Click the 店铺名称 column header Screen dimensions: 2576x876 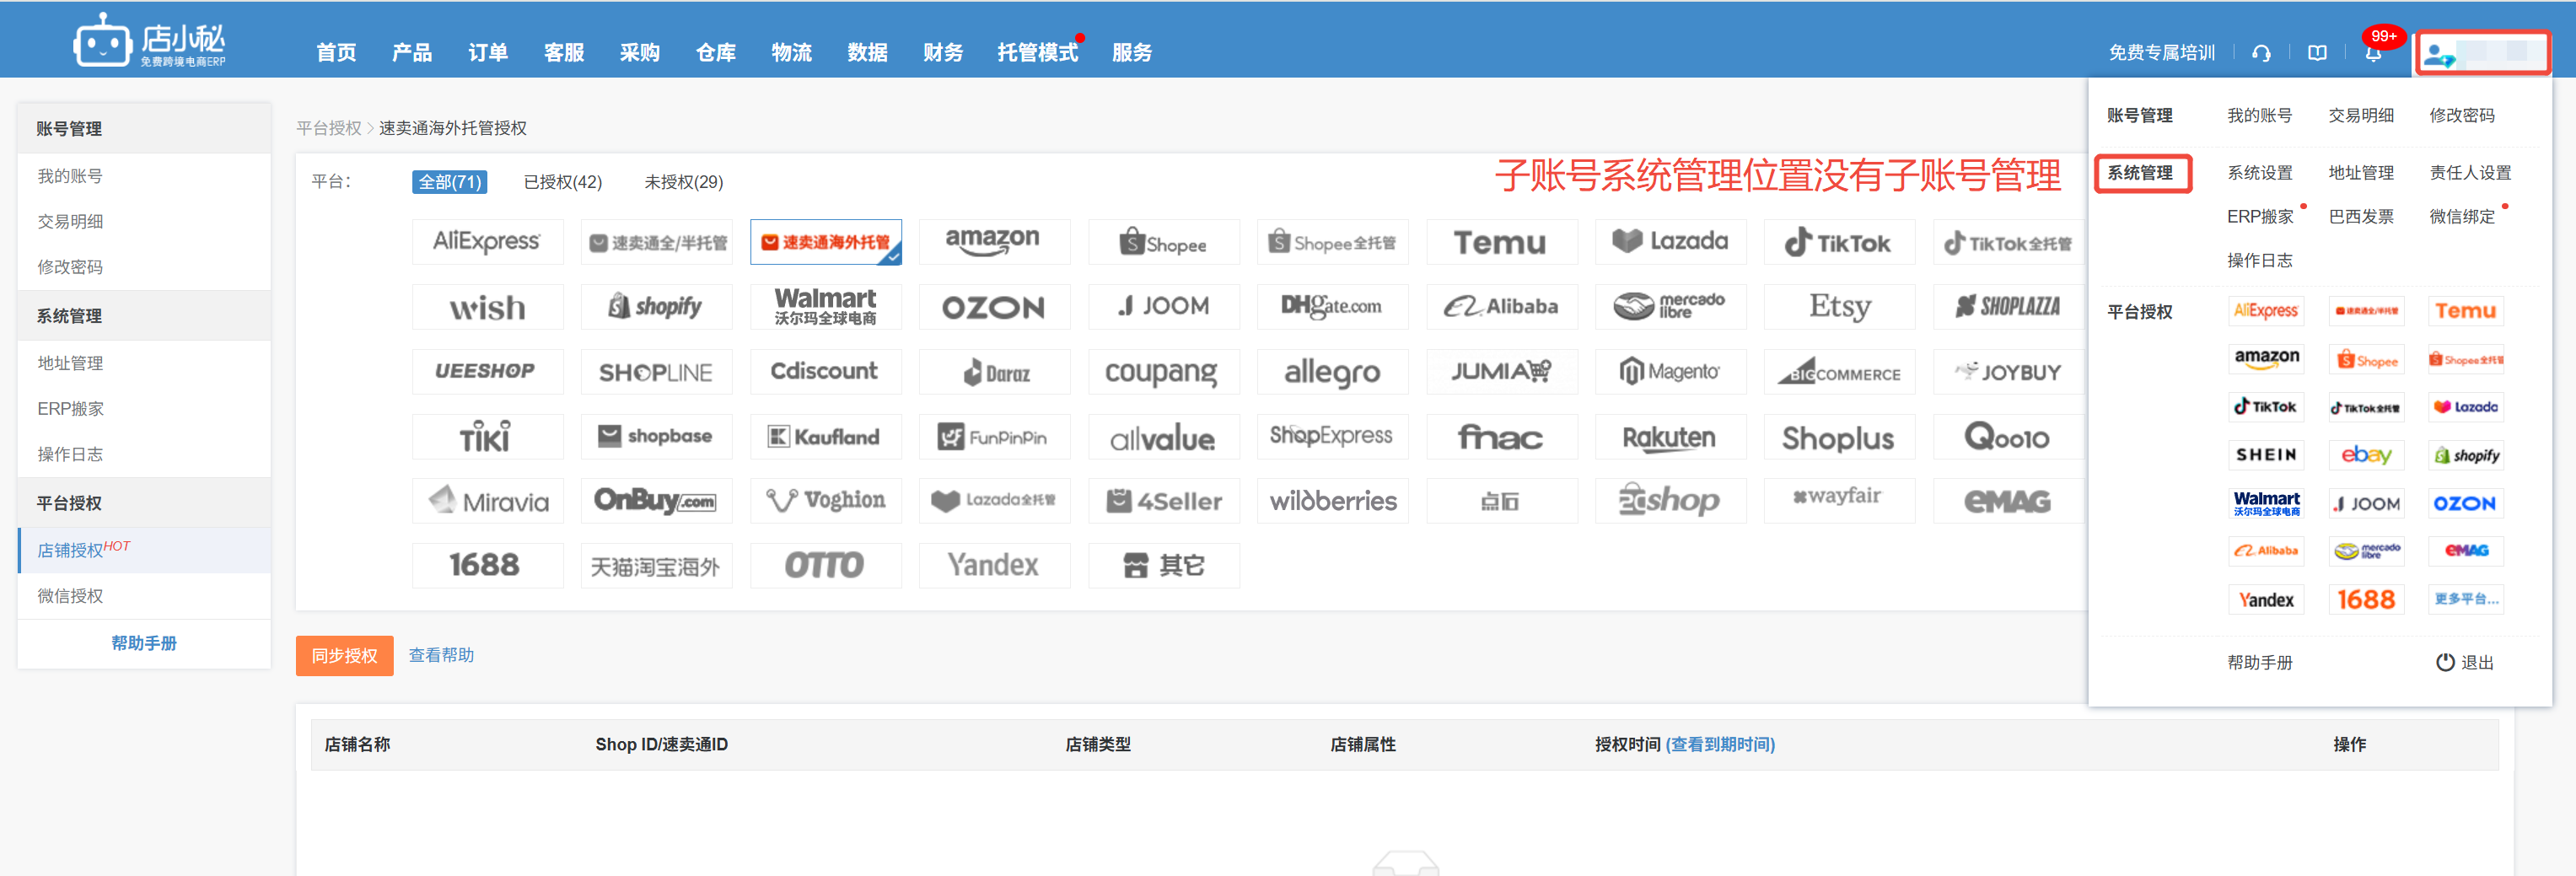pyautogui.click(x=357, y=745)
